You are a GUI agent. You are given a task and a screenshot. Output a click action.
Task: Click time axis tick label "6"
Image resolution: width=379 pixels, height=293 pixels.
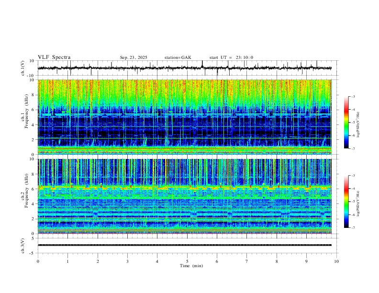click(217, 261)
